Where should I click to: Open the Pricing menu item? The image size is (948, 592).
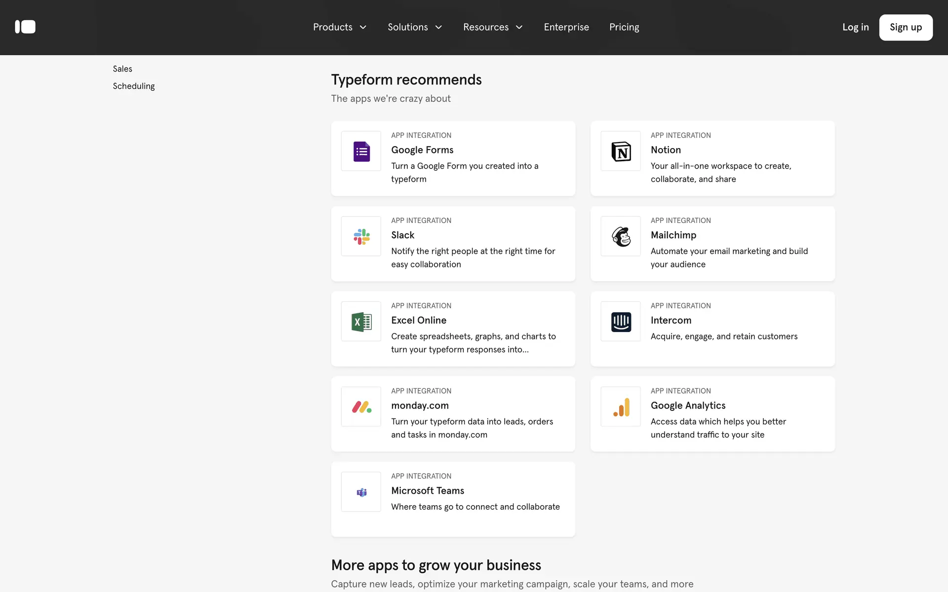point(624,27)
